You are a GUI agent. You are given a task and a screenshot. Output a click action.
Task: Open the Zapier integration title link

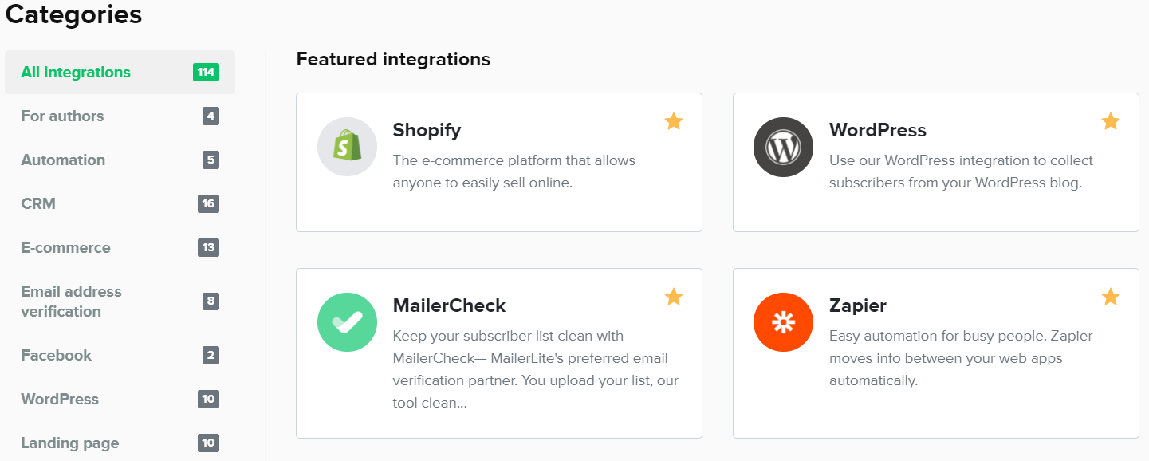857,305
